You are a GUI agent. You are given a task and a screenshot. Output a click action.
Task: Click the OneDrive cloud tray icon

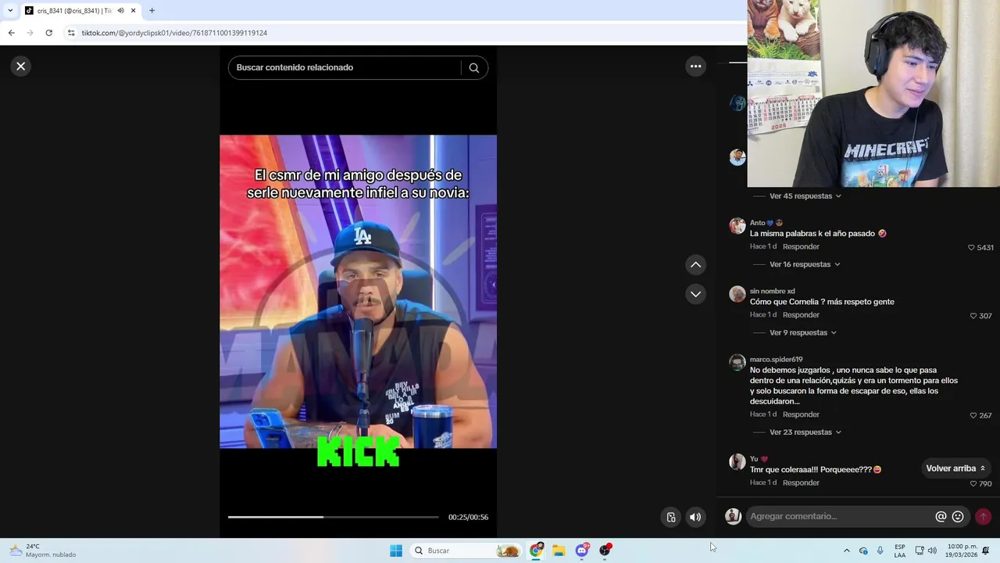click(x=863, y=550)
